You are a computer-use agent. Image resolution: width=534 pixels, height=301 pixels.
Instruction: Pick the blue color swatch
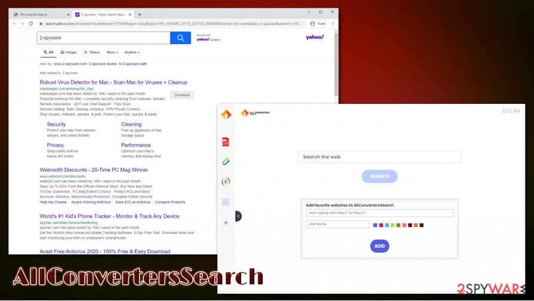375,225
